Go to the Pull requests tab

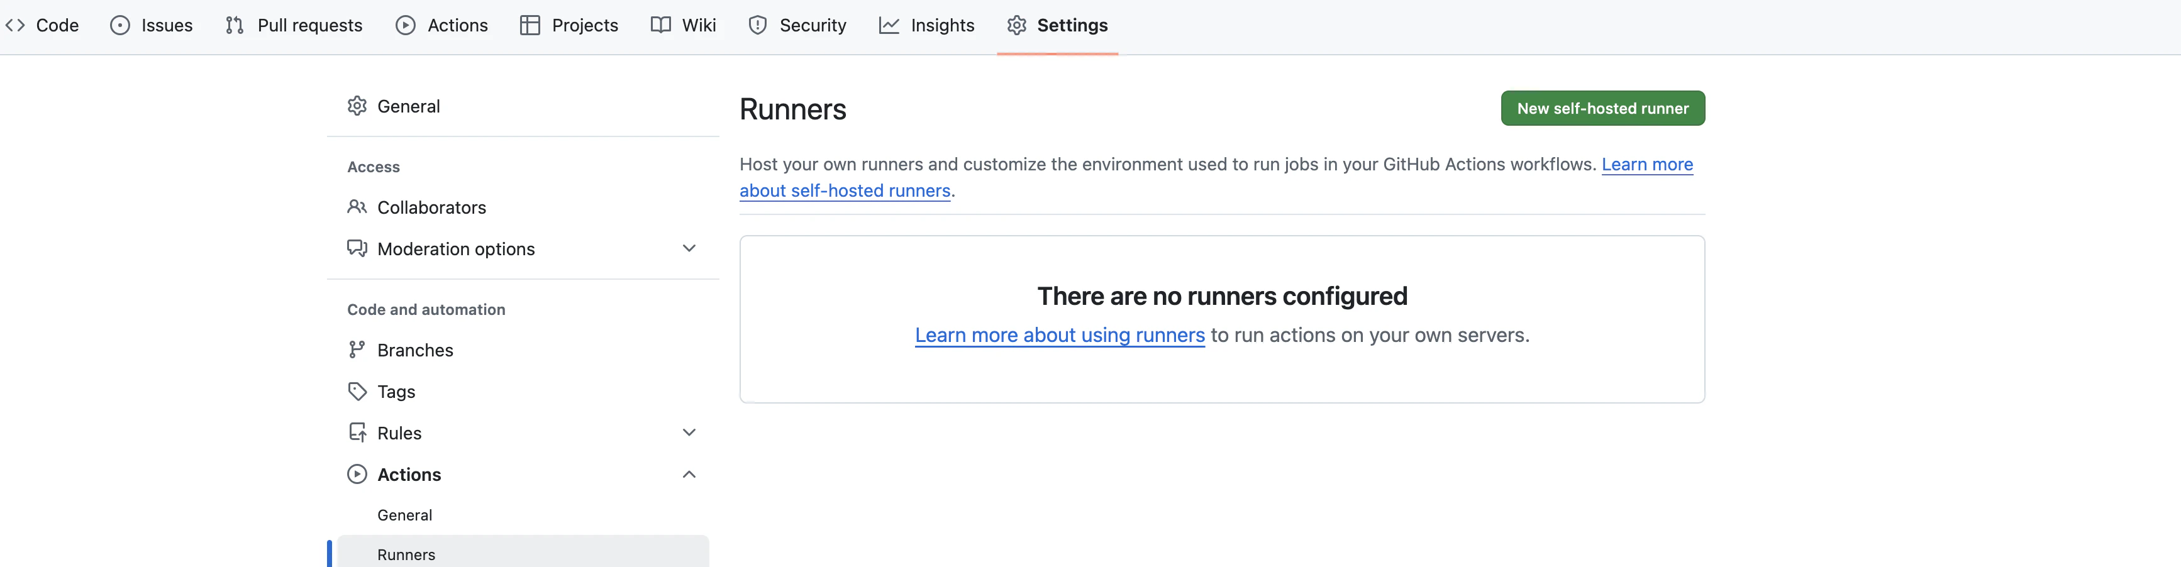tap(294, 25)
